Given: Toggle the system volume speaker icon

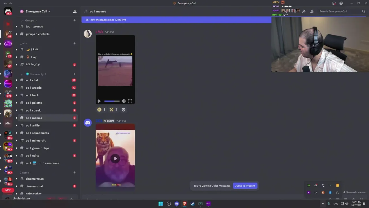Looking at the screenshot, I should [x=347, y=204].
